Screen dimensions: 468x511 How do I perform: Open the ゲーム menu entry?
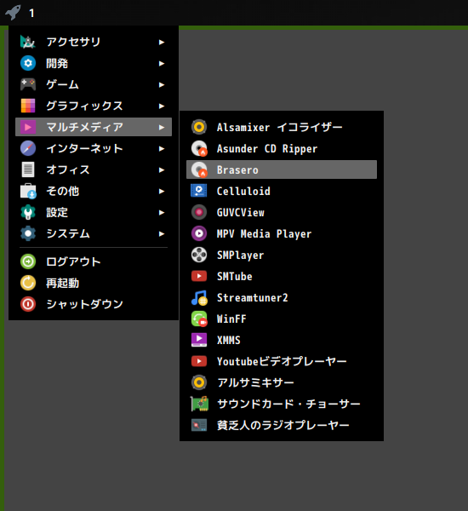pos(94,84)
